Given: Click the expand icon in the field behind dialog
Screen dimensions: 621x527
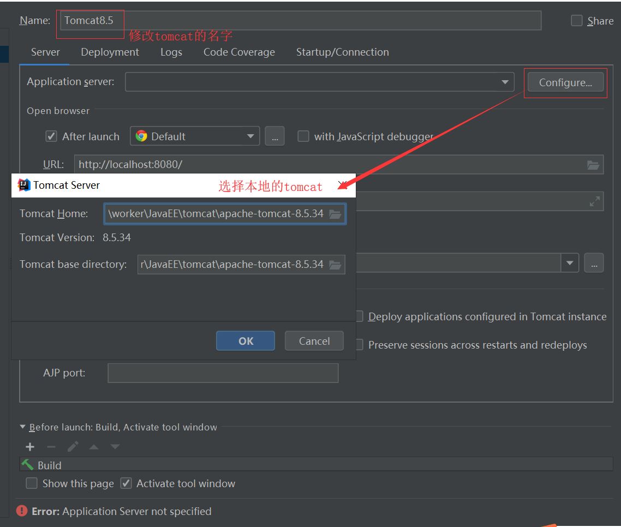Looking at the screenshot, I should [x=594, y=201].
